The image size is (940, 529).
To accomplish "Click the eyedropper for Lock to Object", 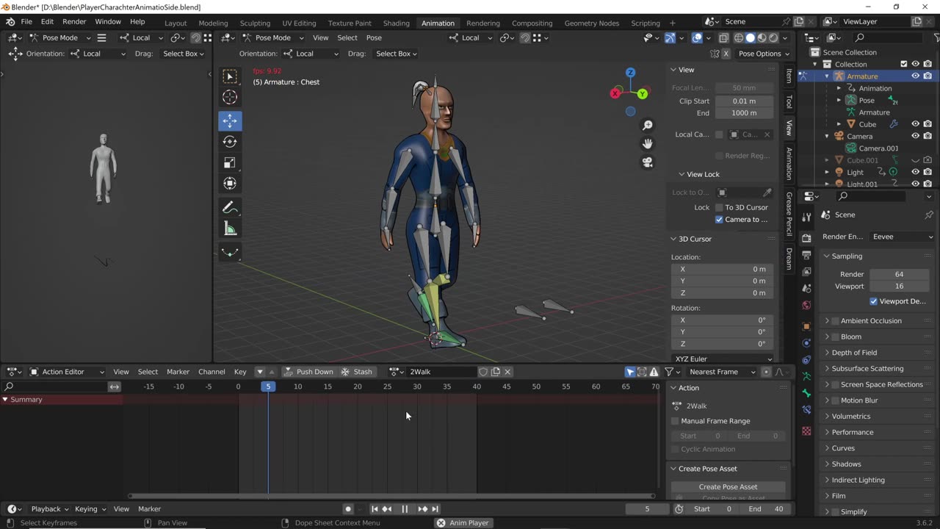I will point(767,192).
